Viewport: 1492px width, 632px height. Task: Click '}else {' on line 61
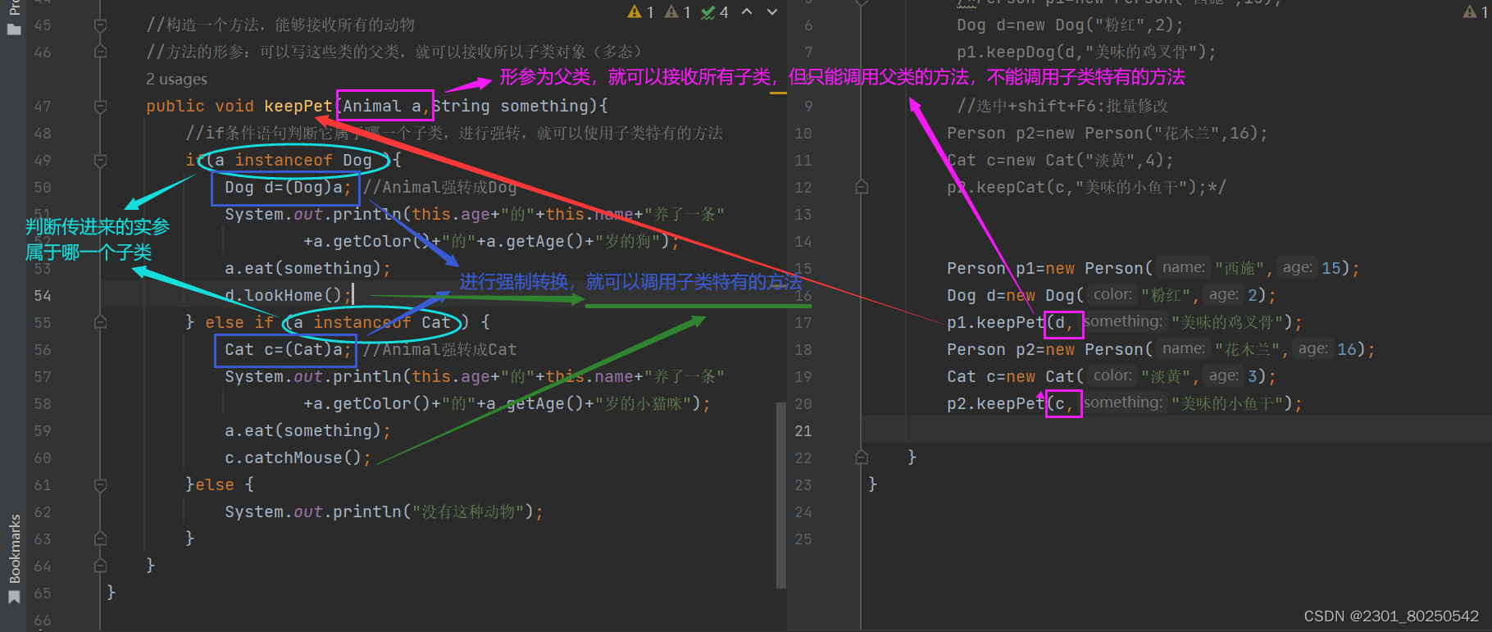[x=220, y=485]
